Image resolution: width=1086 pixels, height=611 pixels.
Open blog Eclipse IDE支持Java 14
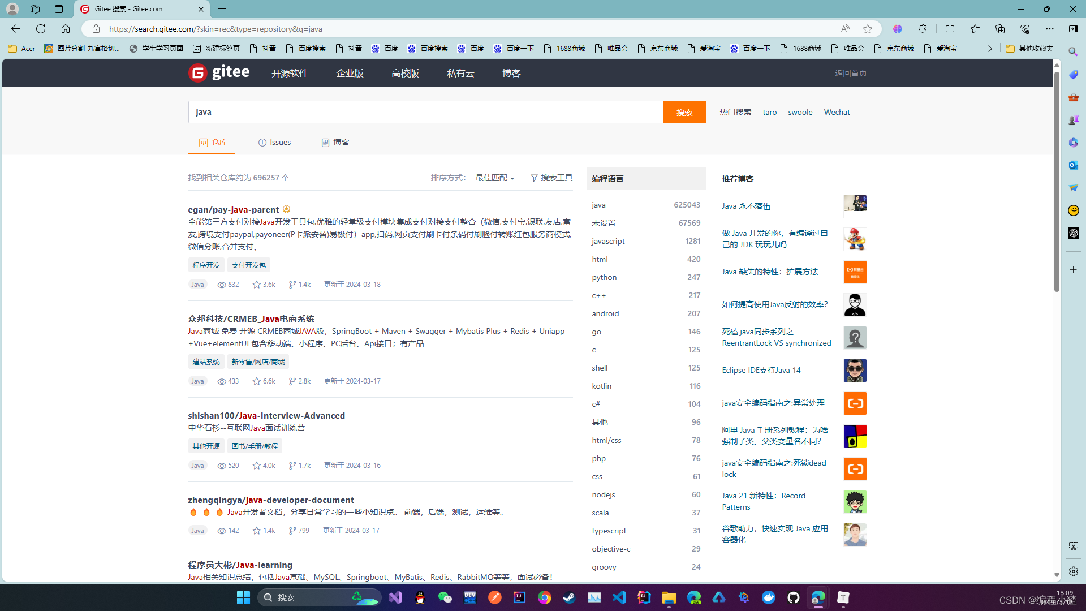(761, 370)
